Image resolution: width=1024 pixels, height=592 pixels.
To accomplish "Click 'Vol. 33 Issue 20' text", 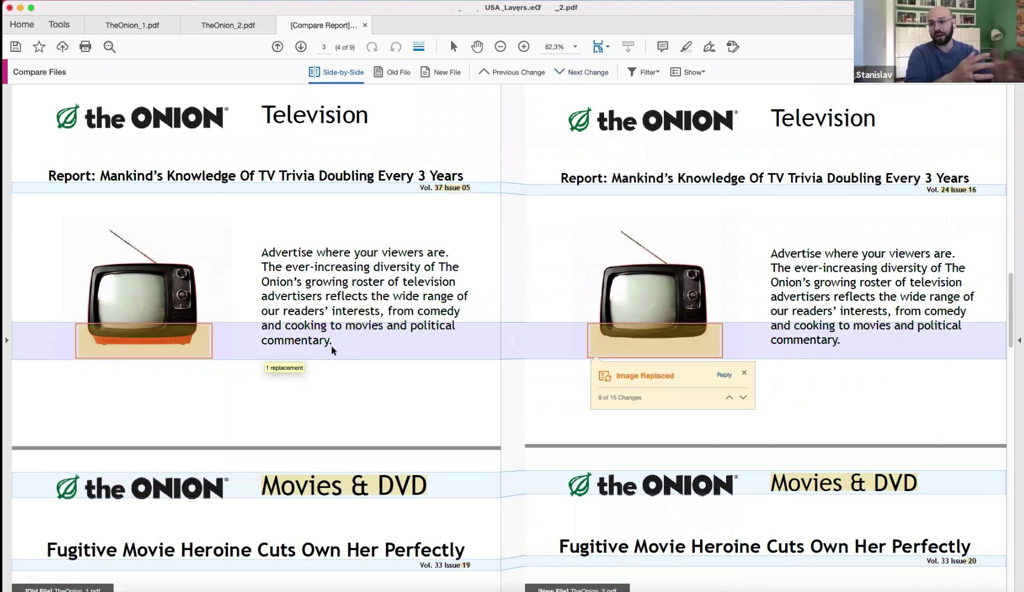I will click(x=951, y=561).
